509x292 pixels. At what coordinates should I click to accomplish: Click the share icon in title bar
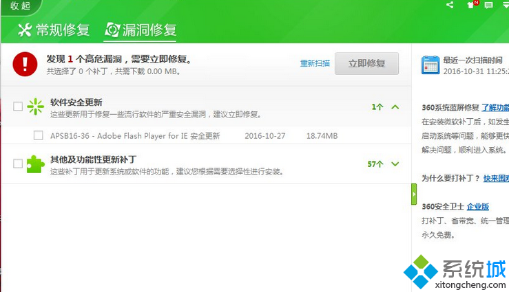click(450, 5)
